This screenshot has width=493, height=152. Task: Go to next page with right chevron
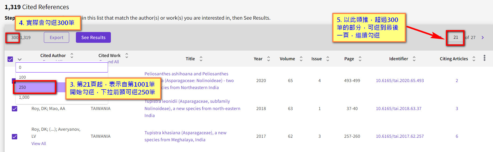click(x=483, y=38)
